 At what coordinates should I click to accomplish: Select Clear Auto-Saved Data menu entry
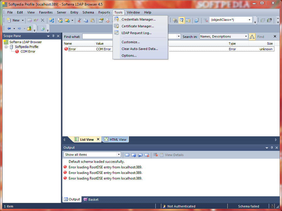[x=140, y=49]
